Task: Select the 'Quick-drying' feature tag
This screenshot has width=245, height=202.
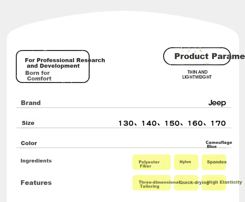Action: click(x=186, y=183)
